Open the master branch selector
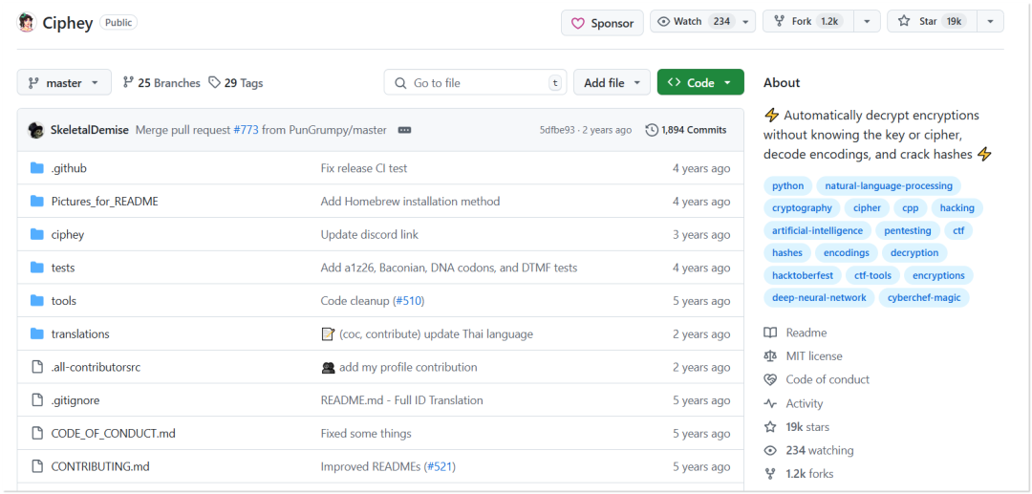The height and width of the screenshot is (494, 1032). point(63,83)
